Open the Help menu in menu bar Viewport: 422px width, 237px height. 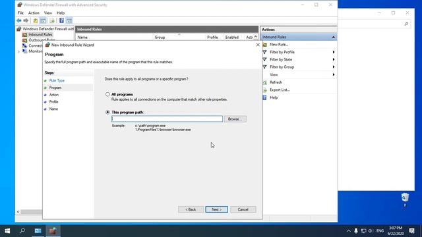[61, 13]
